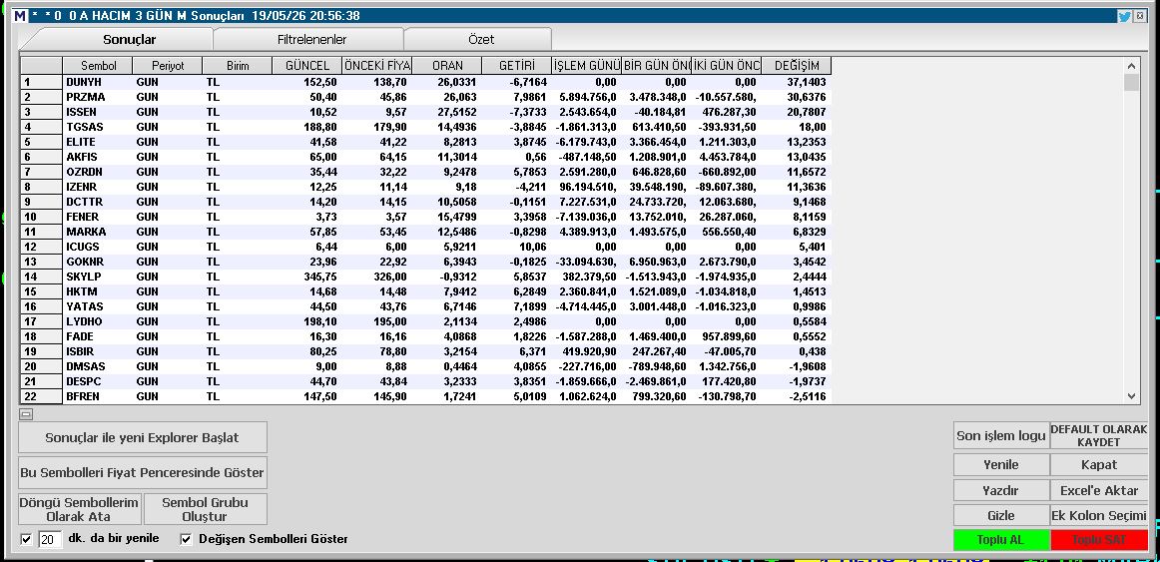Select the FENER symbol cell
This screenshot has height=562, width=1160.
point(98,217)
